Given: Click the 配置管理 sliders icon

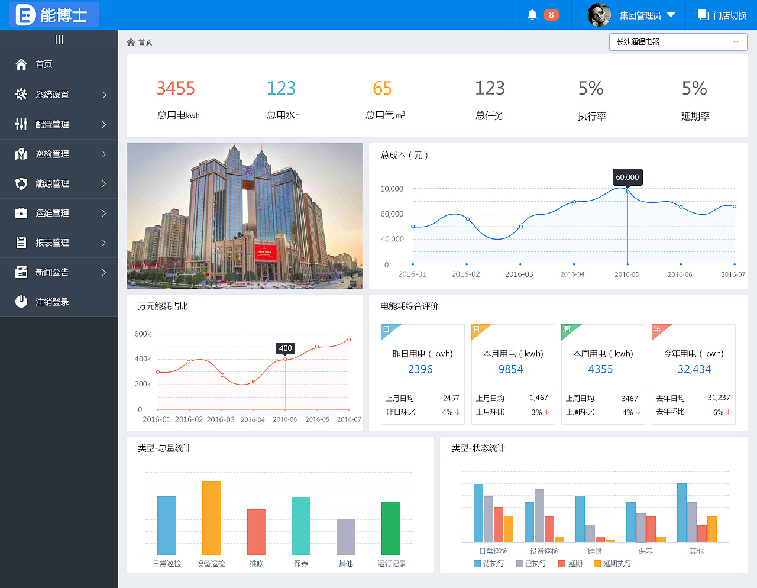Looking at the screenshot, I should 21,124.
